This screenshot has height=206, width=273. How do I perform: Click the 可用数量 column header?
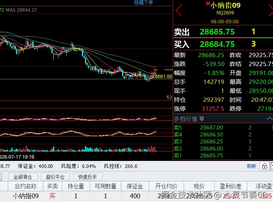click(106, 186)
